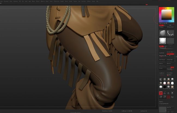Click the Extract button
177x113 pixels.
162,68
